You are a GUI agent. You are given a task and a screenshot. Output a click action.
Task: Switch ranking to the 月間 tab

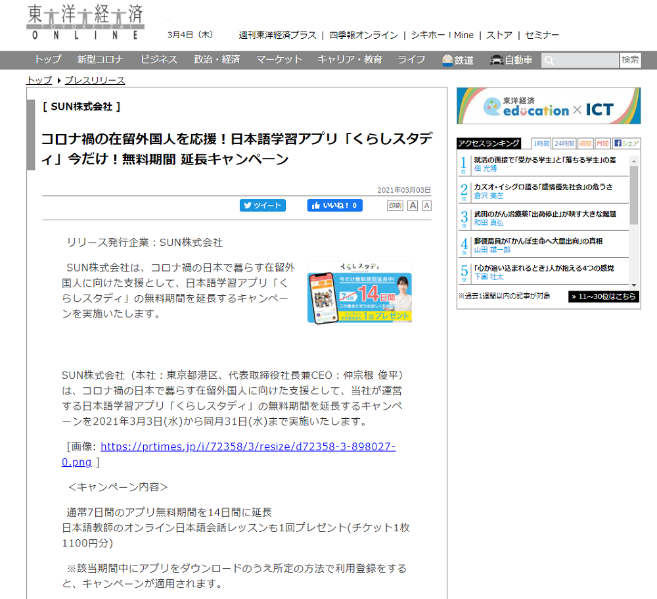tap(602, 143)
